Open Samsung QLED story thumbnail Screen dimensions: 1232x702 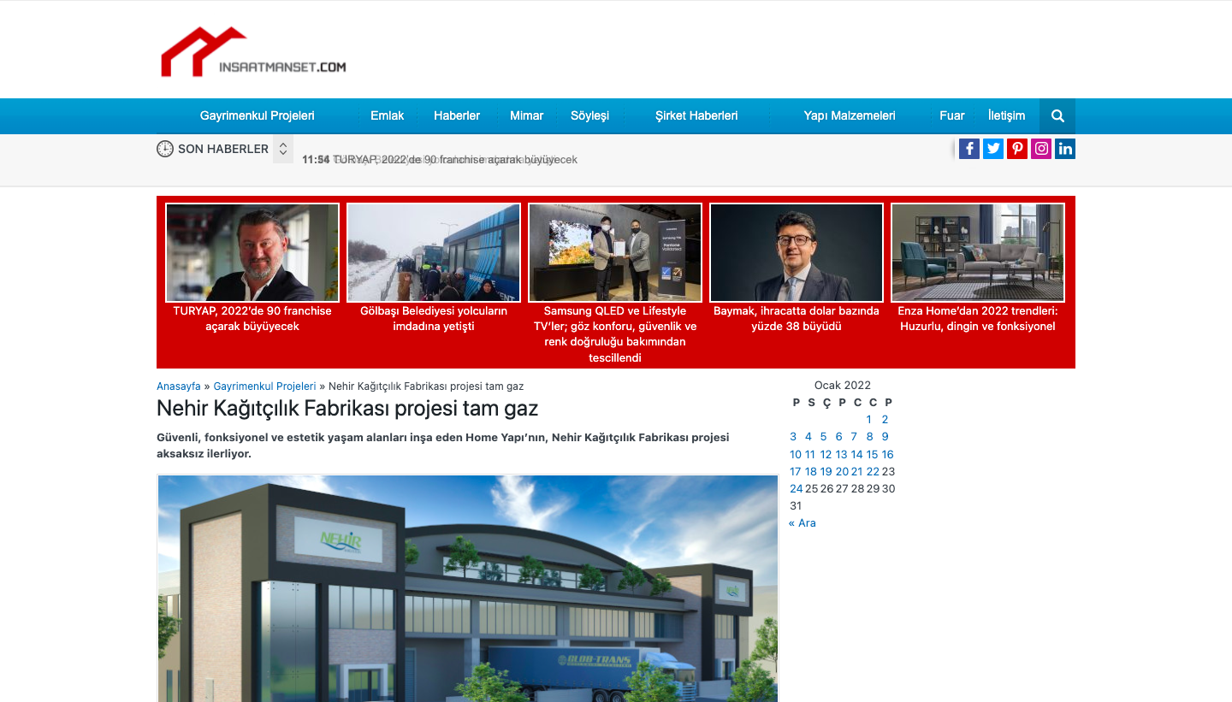[x=615, y=252]
